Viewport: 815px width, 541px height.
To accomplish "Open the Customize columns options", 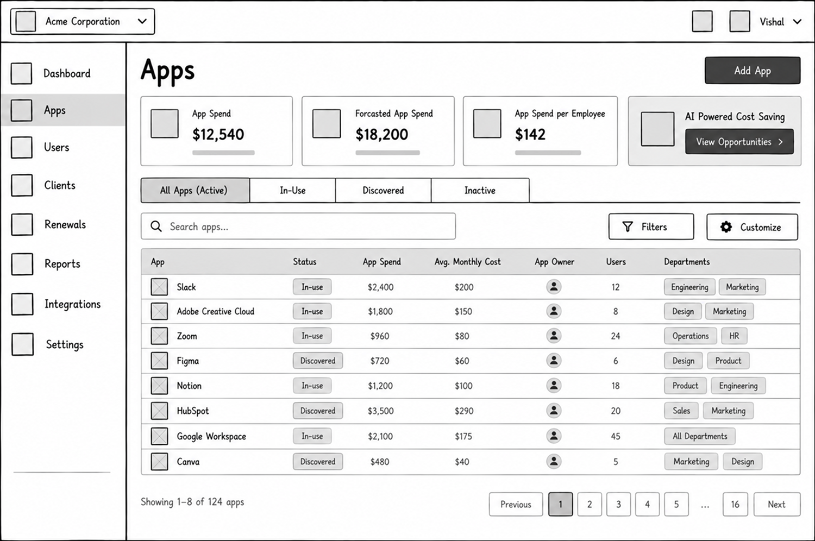I will (752, 227).
